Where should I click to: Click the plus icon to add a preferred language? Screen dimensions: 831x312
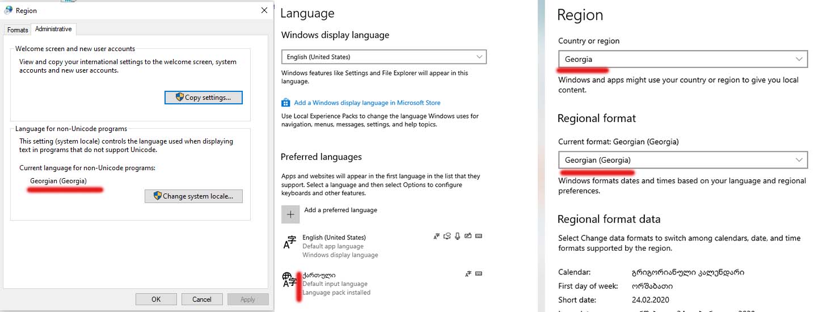pyautogui.click(x=290, y=214)
